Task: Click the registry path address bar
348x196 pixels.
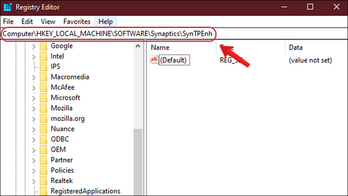Action: [x=174, y=34]
